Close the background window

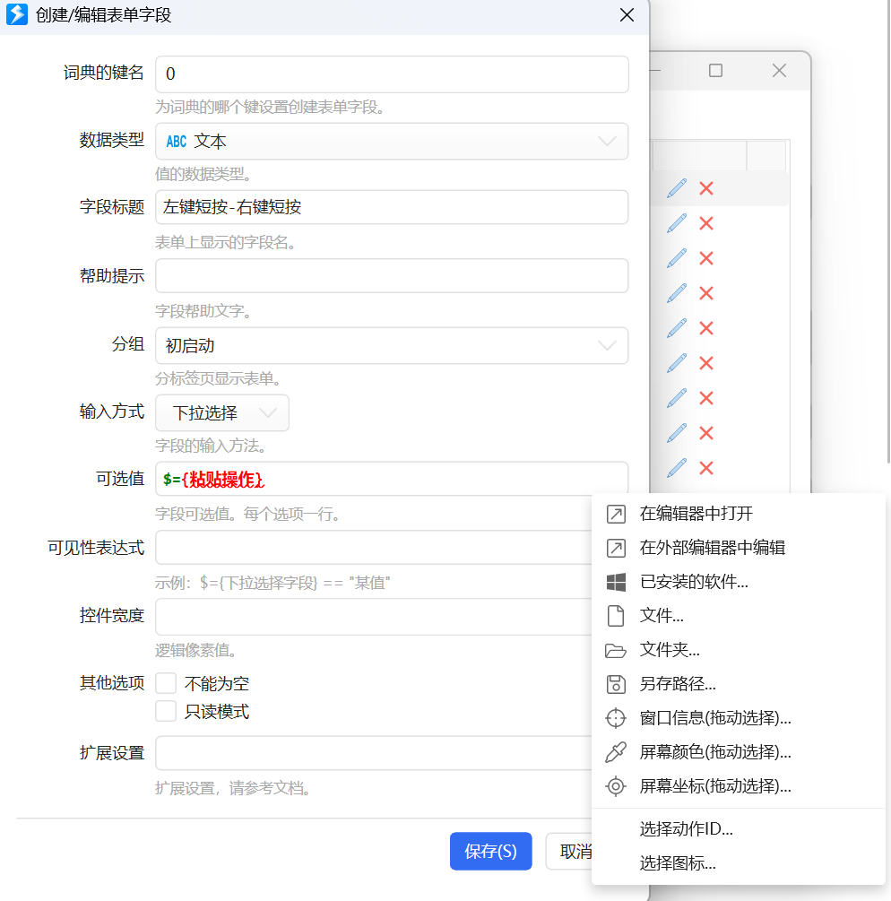coord(779,71)
